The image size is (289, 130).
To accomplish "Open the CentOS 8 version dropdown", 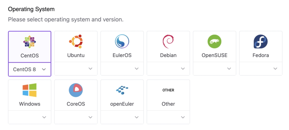I will pyautogui.click(x=30, y=69).
